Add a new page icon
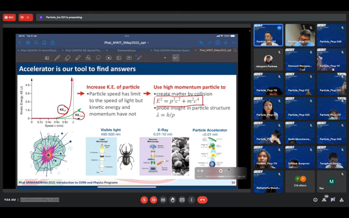The width and height of the screenshot is (349, 218). click(x=218, y=43)
